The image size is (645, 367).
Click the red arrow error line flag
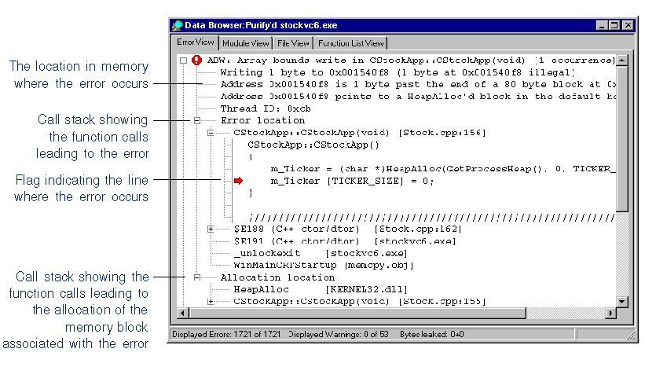pos(239,181)
